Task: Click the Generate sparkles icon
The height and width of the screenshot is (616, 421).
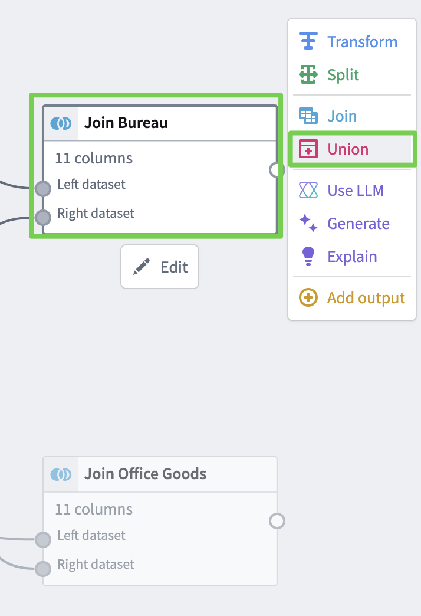Action: coord(308,224)
